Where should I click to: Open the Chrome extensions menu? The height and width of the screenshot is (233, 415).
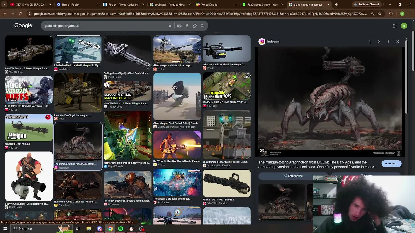(x=391, y=14)
